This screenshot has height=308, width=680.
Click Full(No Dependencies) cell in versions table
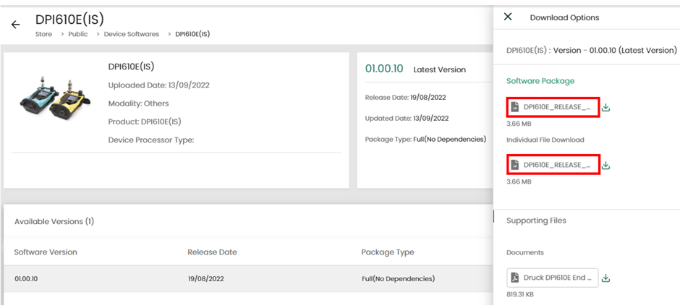[398, 279]
